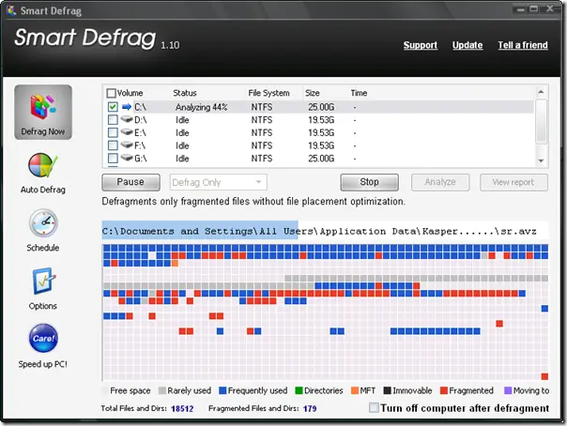
Task: Click the F:\ drive icon
Action: coord(127,145)
